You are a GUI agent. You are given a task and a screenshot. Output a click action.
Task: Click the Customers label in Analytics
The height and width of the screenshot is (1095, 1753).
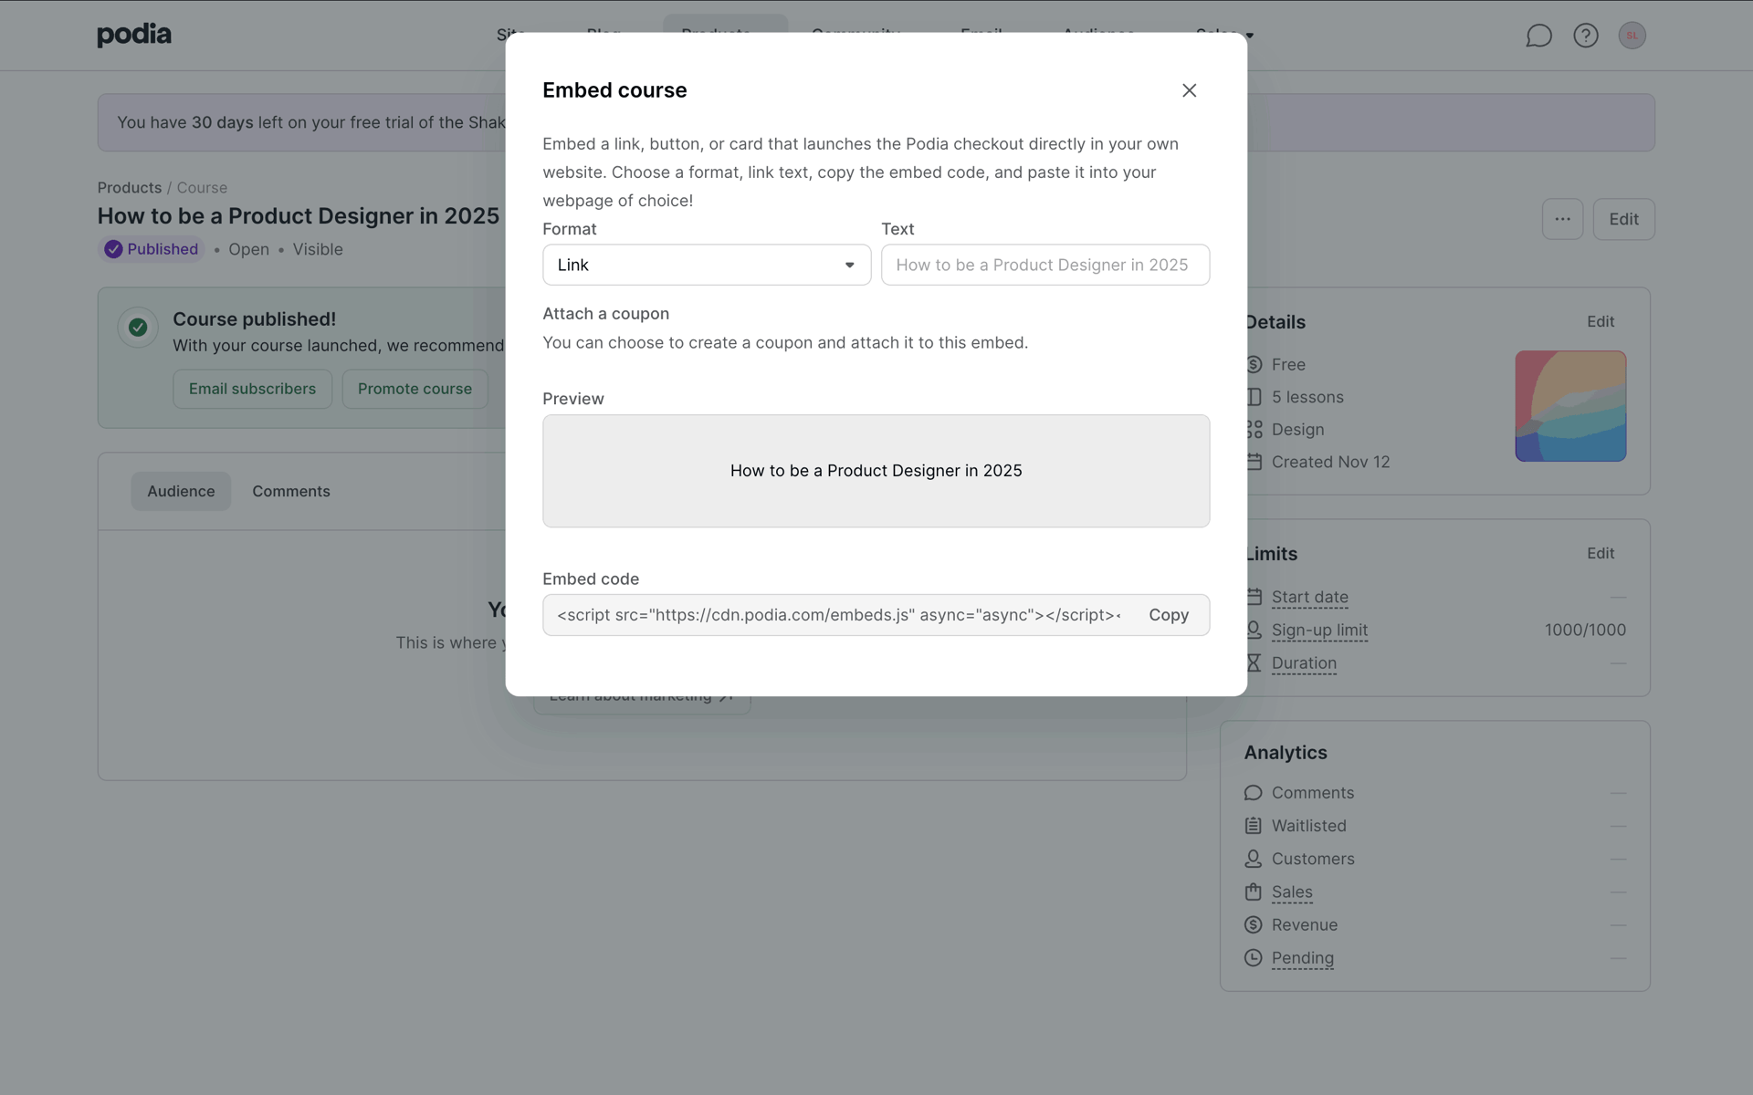pyautogui.click(x=1313, y=859)
